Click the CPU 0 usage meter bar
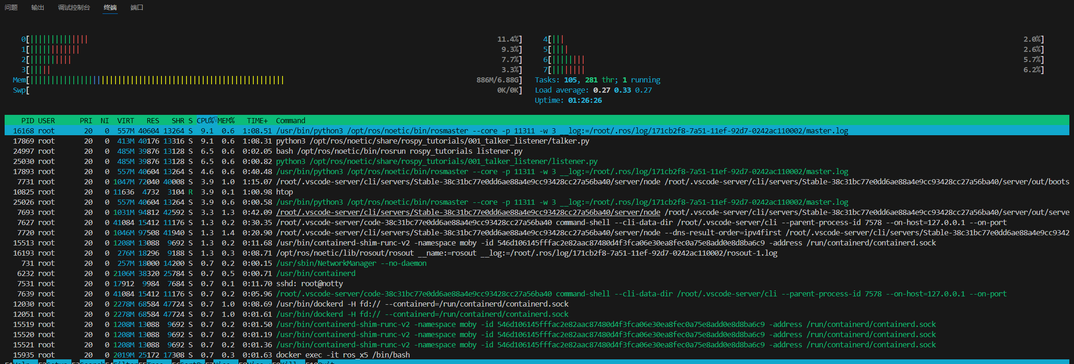This screenshot has width=1074, height=364. coord(58,39)
